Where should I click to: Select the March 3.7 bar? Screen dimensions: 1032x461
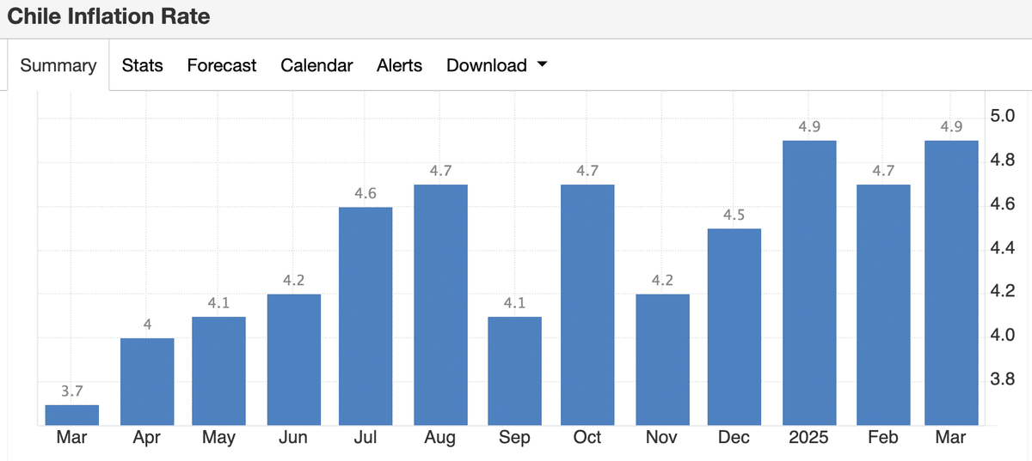click(x=72, y=415)
